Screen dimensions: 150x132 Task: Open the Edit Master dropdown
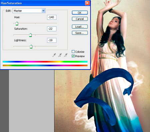29,11
